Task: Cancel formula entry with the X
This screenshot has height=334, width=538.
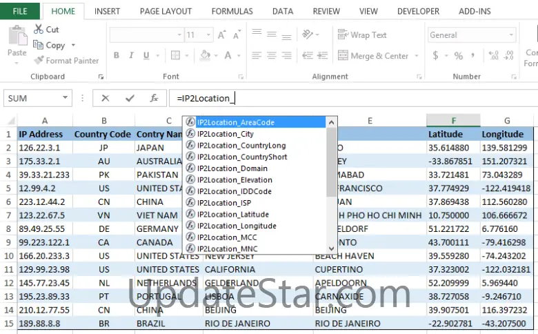Action: (x=106, y=98)
